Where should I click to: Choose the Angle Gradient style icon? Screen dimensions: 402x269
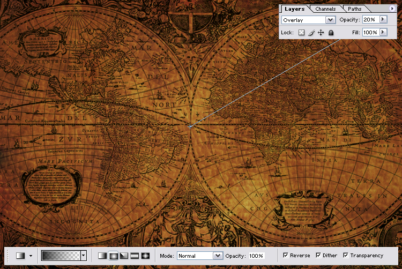(123, 256)
